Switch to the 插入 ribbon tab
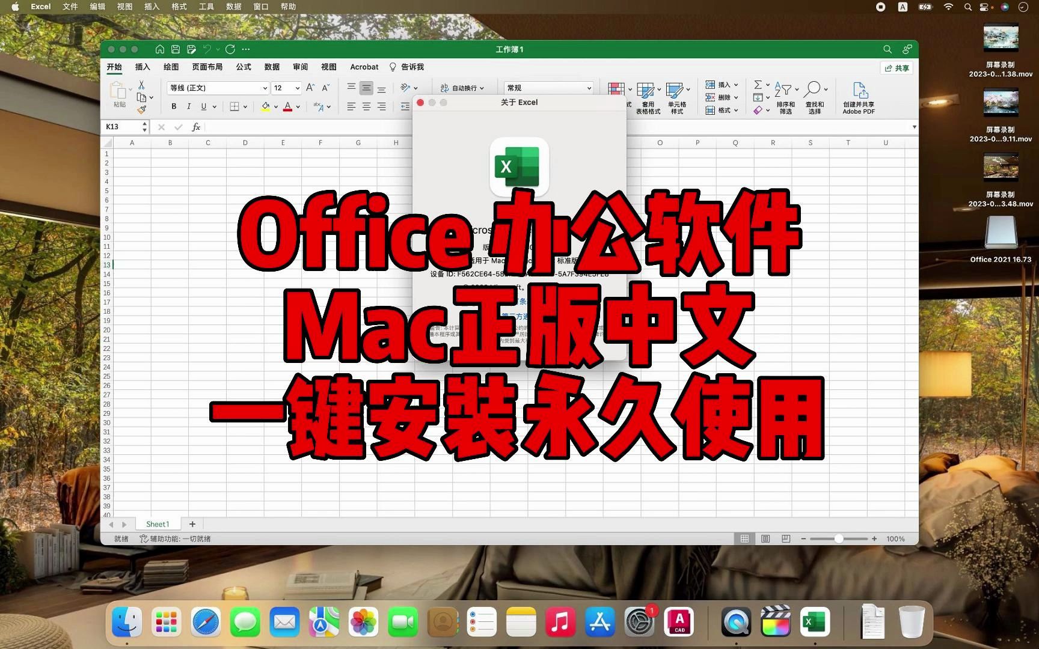This screenshot has width=1039, height=649. (x=143, y=67)
